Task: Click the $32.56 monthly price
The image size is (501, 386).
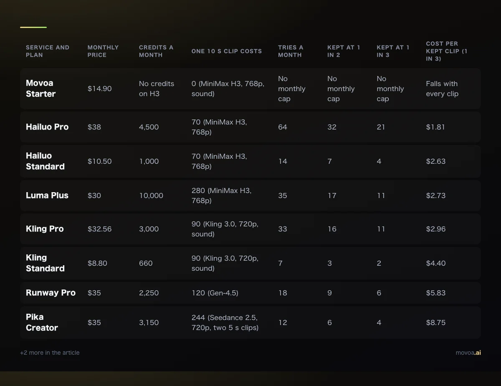Action: 99,229
